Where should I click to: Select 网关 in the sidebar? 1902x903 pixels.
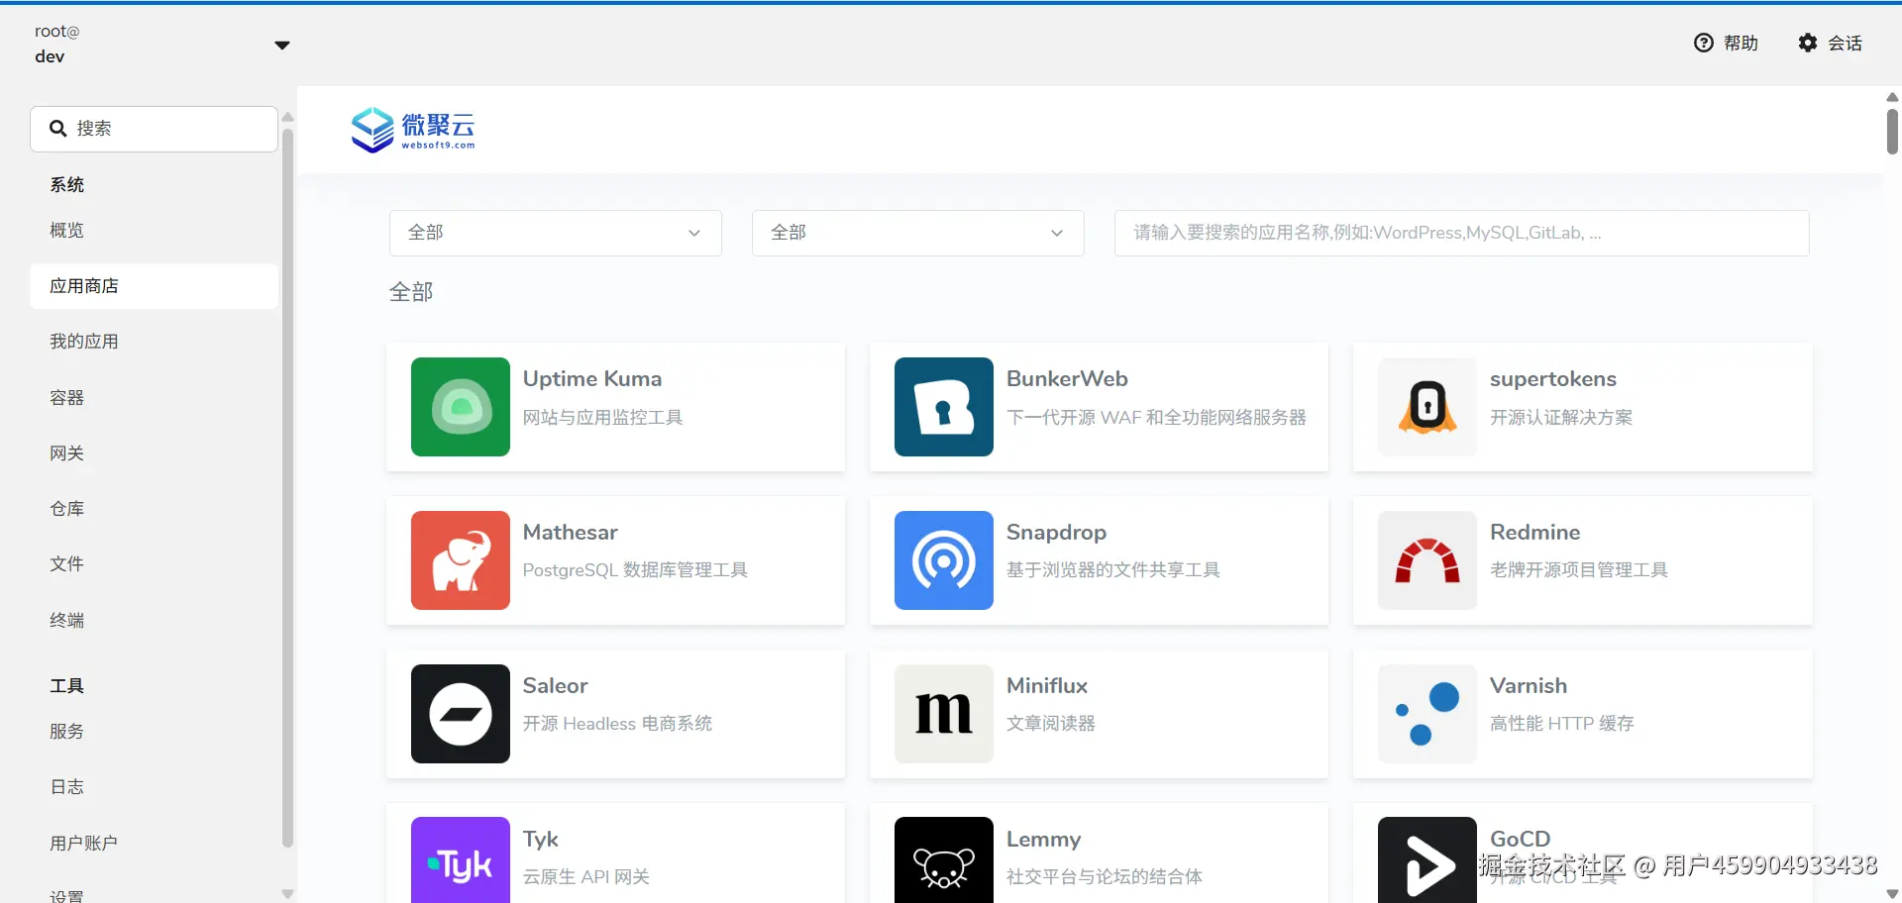155,453
